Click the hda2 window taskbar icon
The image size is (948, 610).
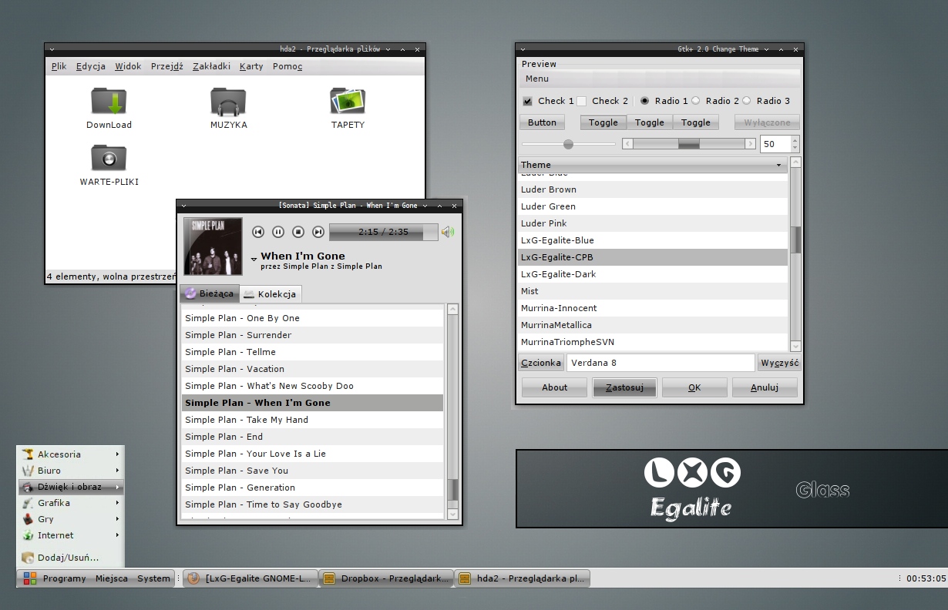[x=465, y=578]
